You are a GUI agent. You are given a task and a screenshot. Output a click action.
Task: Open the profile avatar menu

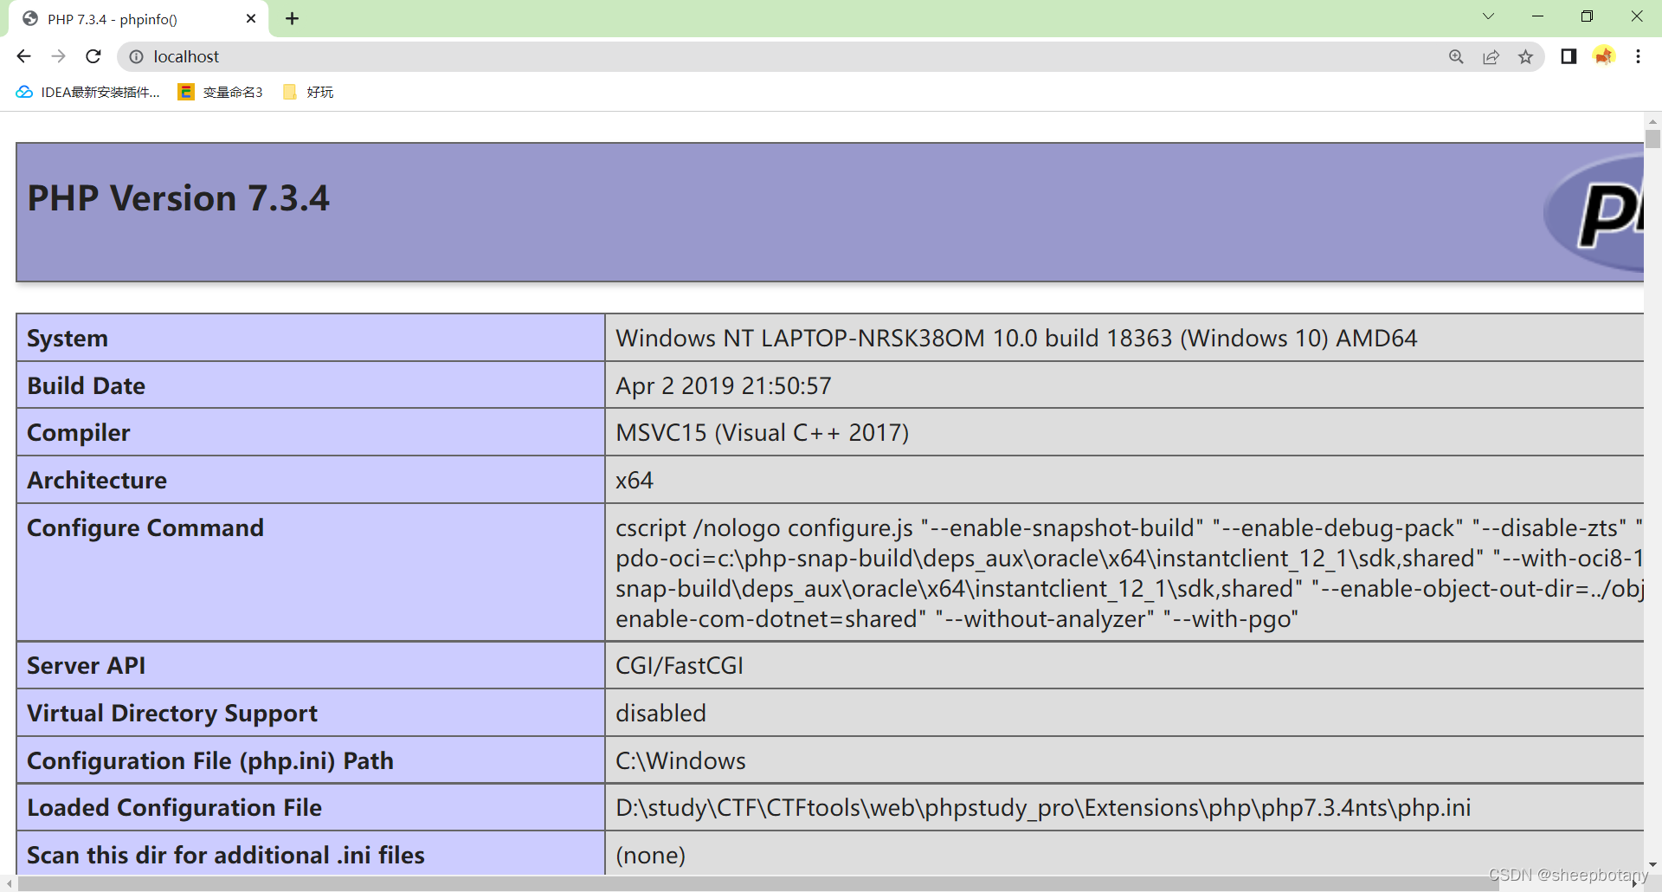(x=1604, y=56)
